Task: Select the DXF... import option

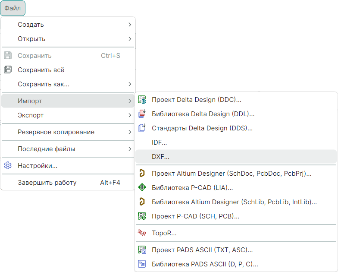Action: 161,157
